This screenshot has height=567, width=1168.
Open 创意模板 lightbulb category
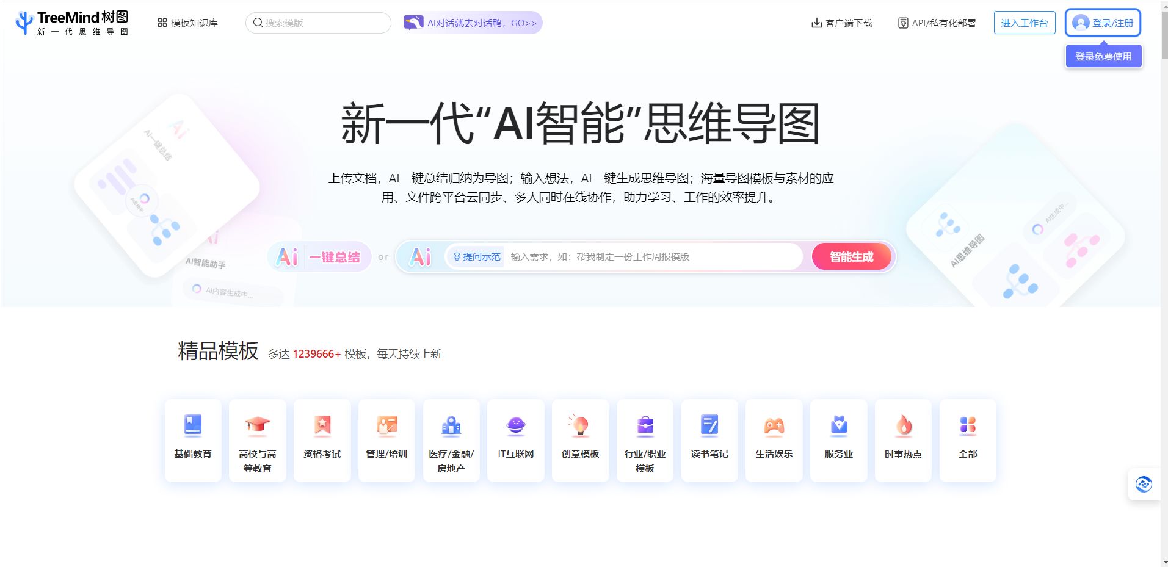pos(581,440)
